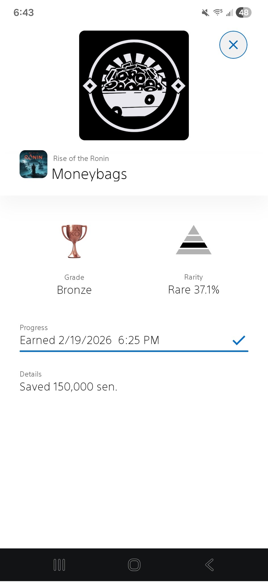This screenshot has height=582, width=268.
Task: Close the trophy details screen
Action: [x=233, y=45]
